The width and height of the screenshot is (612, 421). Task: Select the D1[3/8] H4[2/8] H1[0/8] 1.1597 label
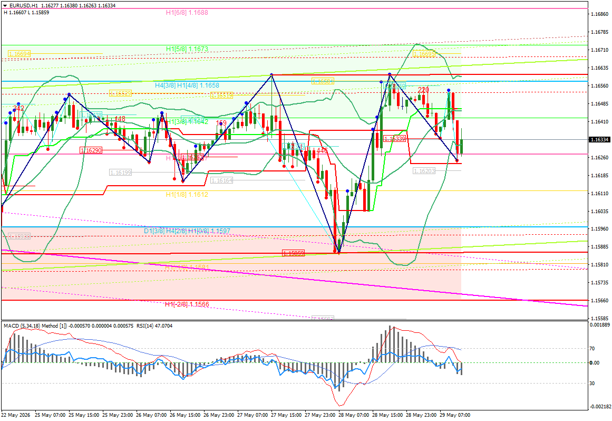click(x=187, y=231)
